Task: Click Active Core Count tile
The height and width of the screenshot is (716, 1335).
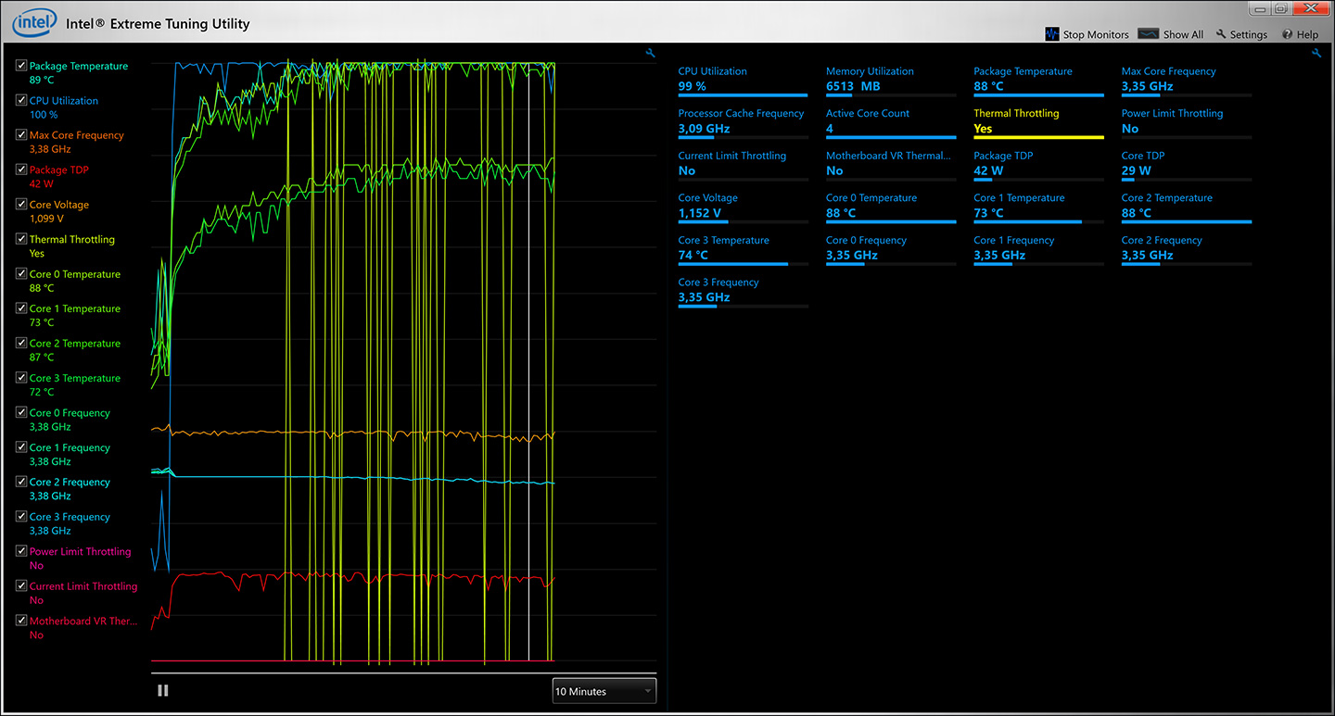Action: point(891,123)
